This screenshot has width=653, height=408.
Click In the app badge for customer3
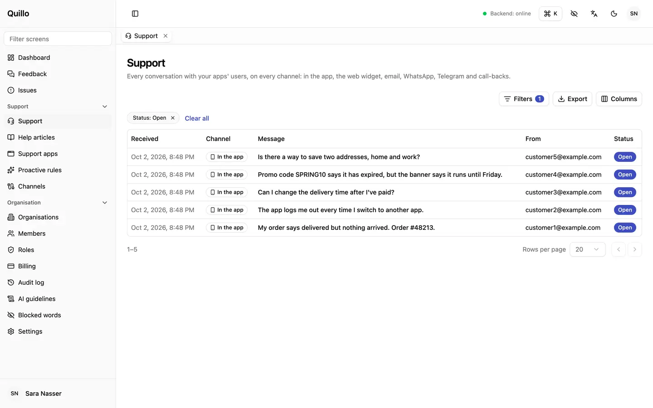227,192
